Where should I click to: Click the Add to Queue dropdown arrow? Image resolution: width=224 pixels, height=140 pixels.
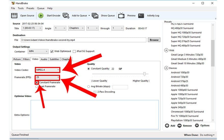pyautogui.click(x=89, y=15)
